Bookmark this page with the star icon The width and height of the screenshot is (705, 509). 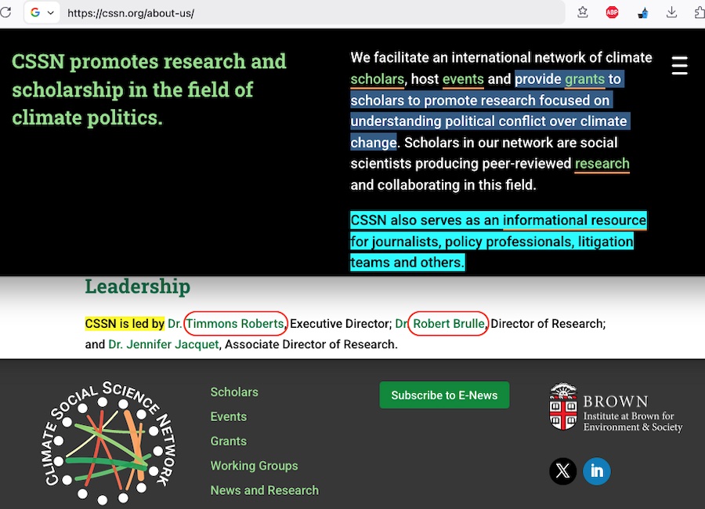point(583,13)
